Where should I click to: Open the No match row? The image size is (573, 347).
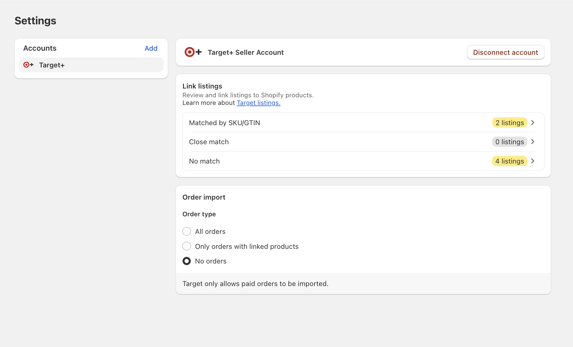click(x=363, y=161)
